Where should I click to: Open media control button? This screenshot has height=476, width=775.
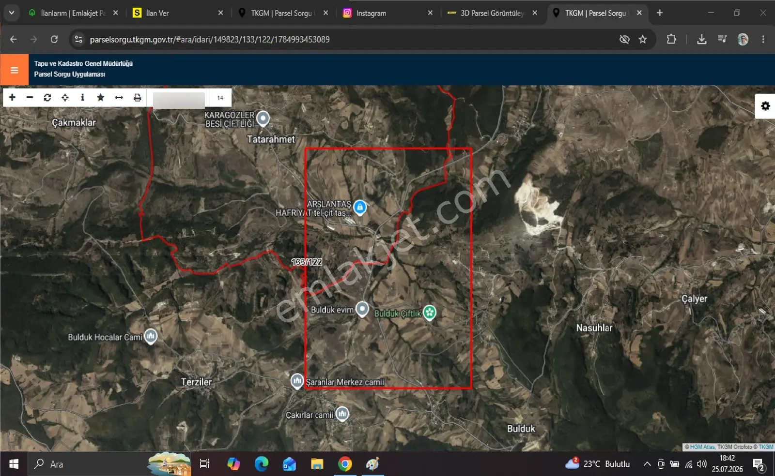click(722, 39)
